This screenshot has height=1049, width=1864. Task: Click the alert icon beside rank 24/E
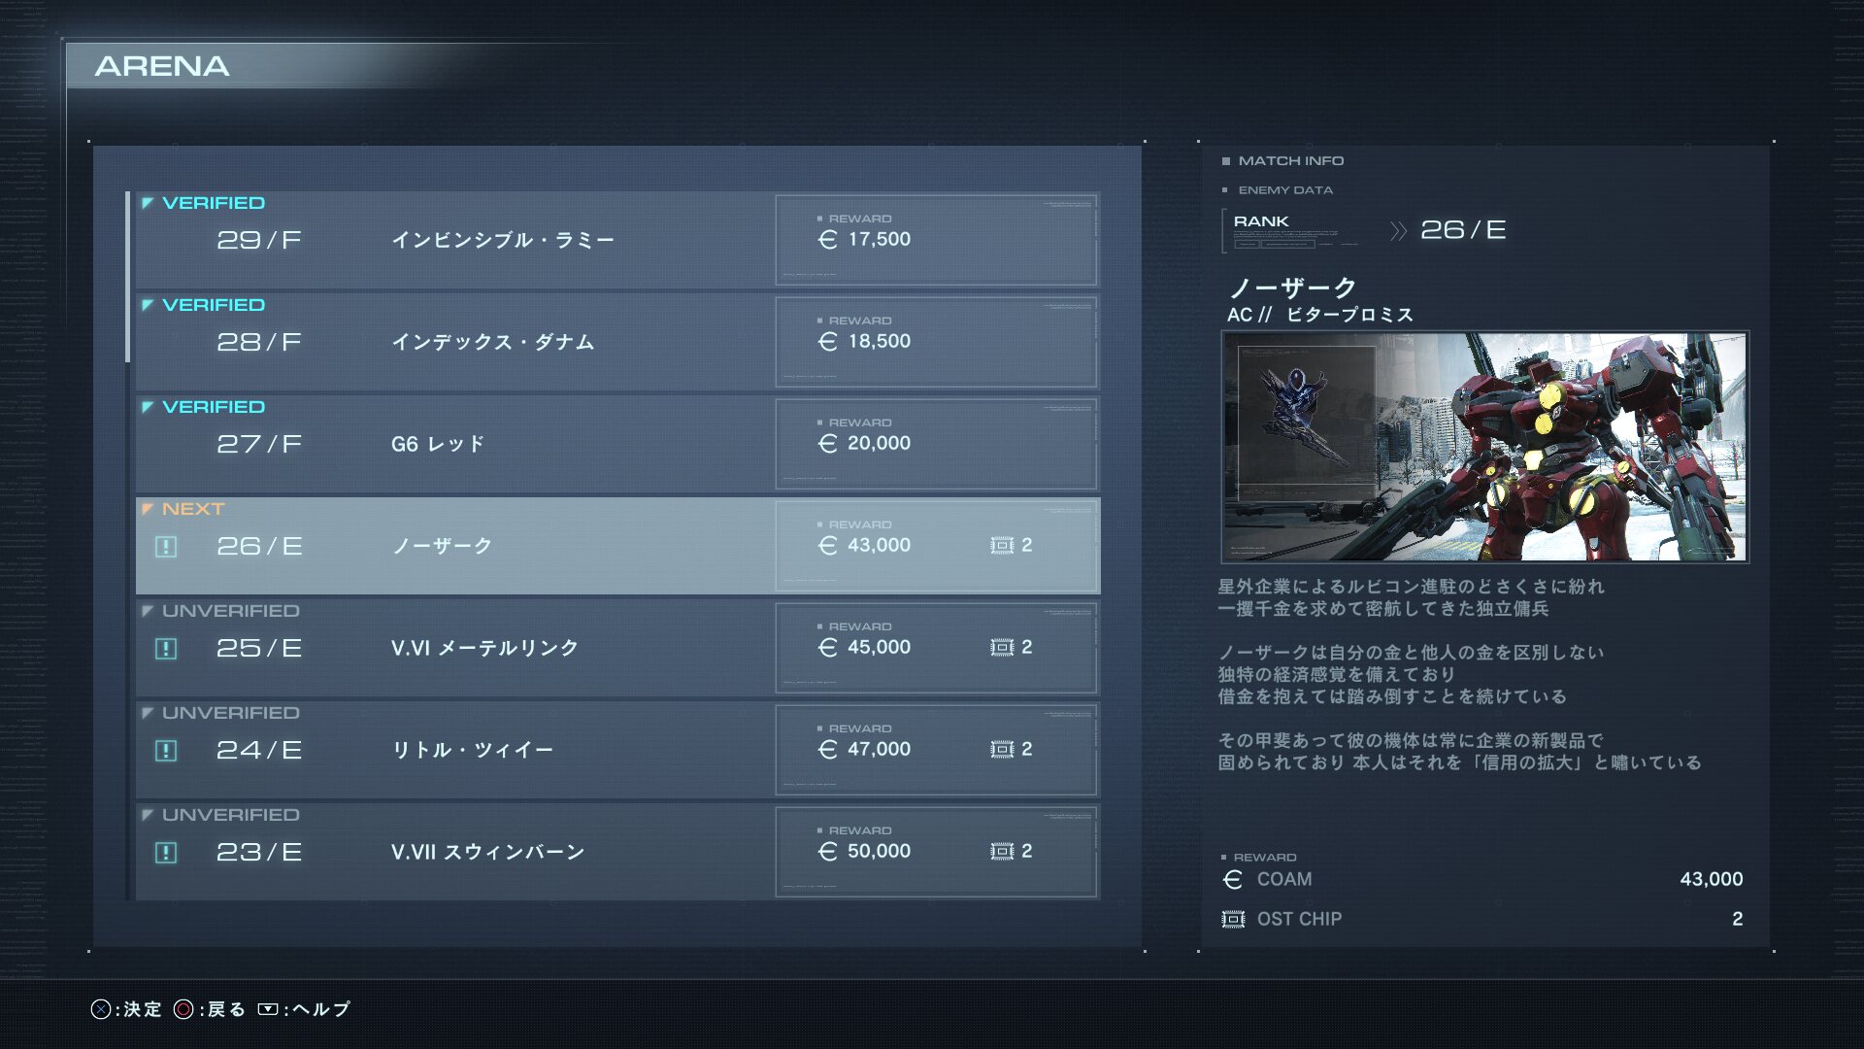166,751
